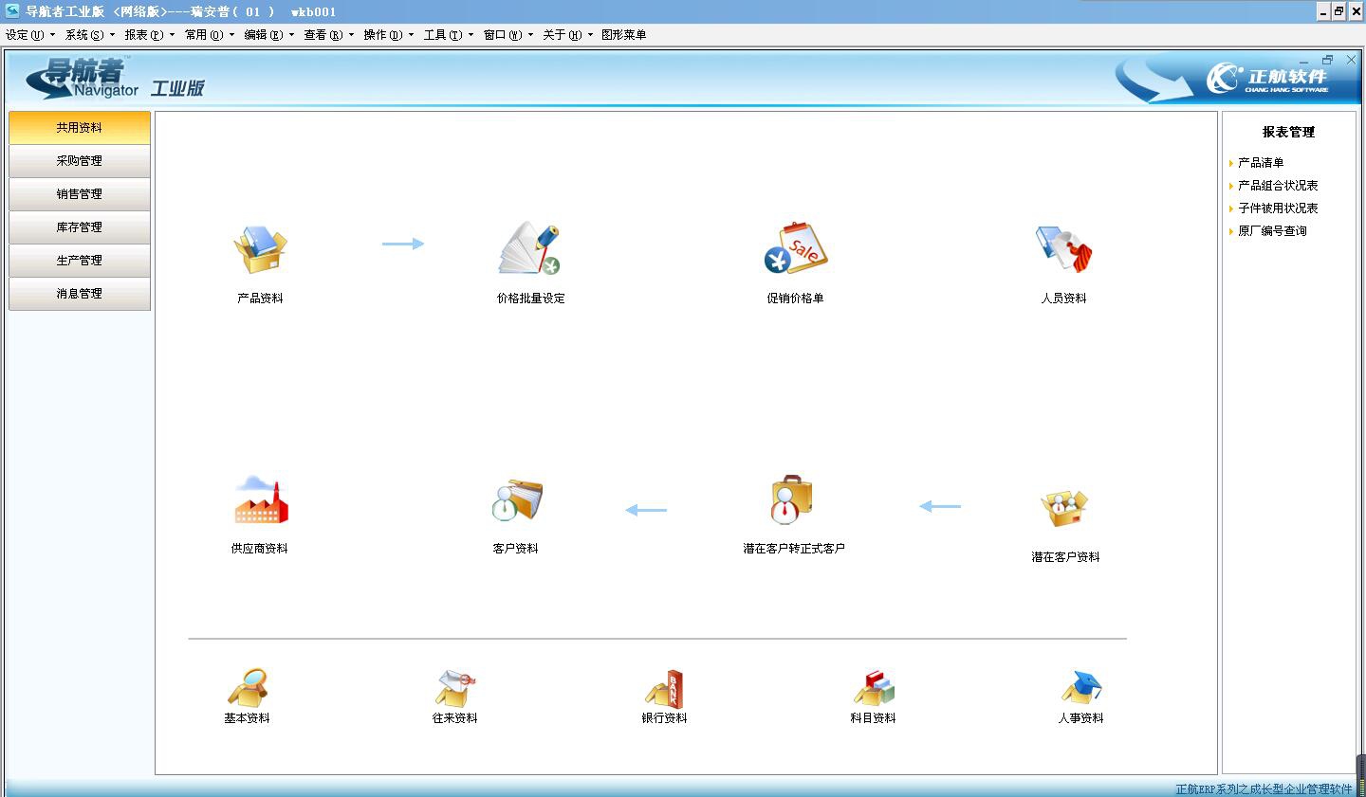
Task: Open the 常用(O) menu
Action: 210,35
